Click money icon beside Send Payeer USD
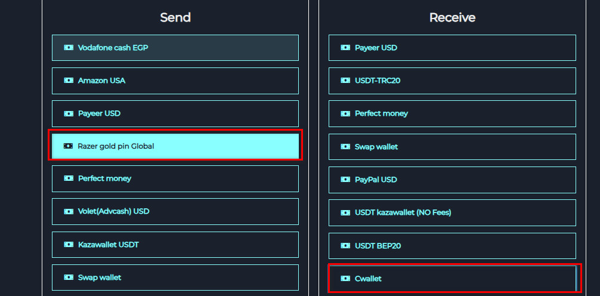Viewport: 600px width, 296px height. tap(69, 113)
